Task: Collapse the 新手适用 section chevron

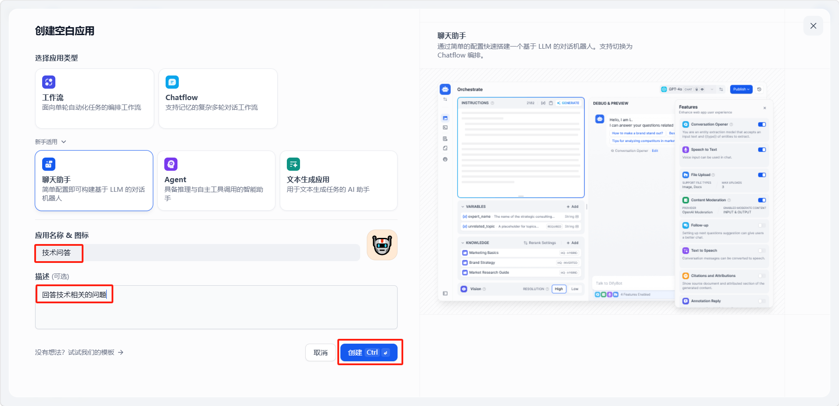Action: pyautogui.click(x=64, y=142)
